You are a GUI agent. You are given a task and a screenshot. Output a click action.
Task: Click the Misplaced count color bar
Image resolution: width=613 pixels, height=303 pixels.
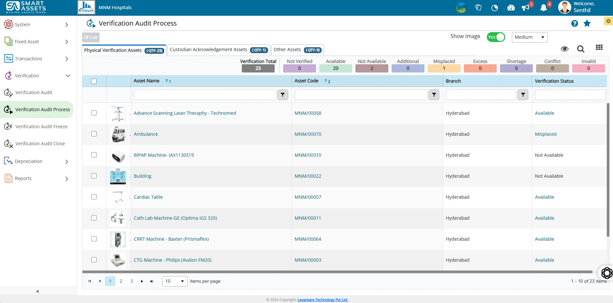point(444,68)
